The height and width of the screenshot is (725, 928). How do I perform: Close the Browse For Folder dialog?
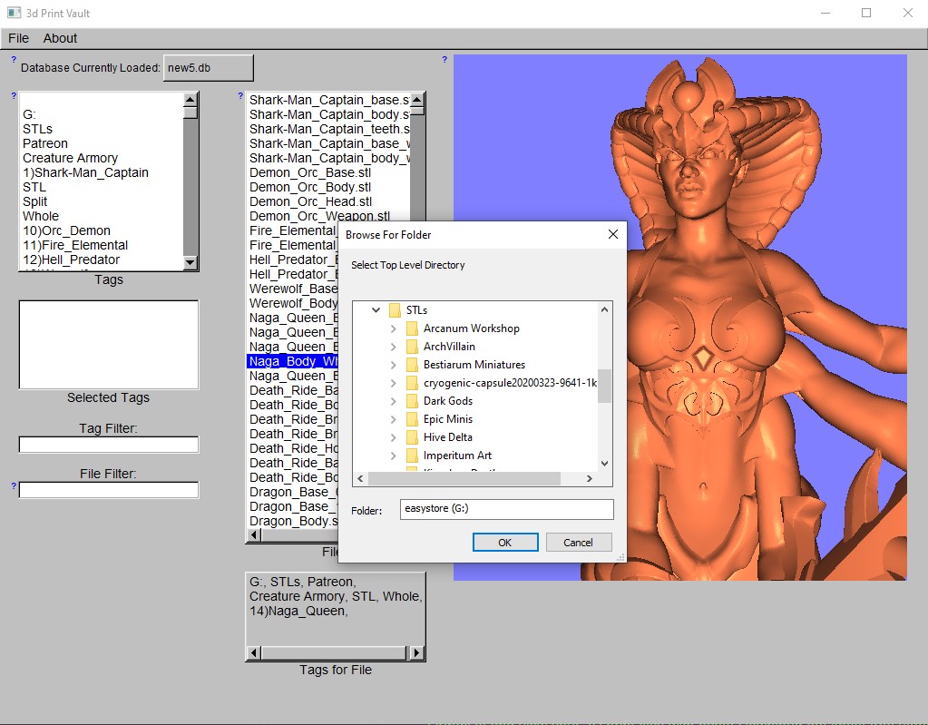(x=612, y=234)
